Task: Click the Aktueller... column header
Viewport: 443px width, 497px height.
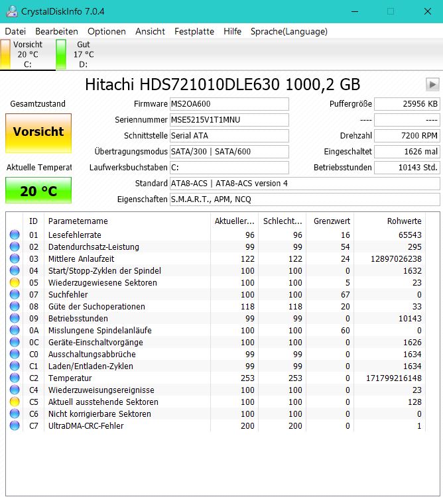Action: (x=234, y=221)
